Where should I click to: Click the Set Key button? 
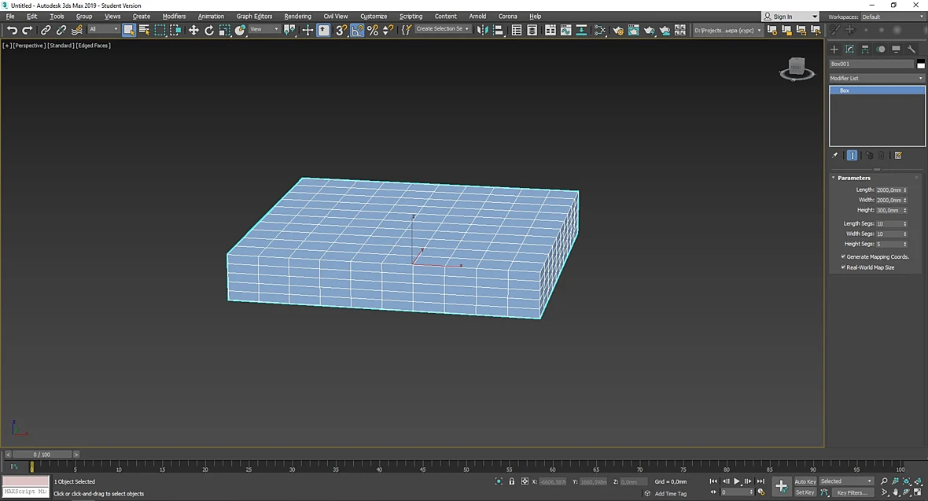pos(805,492)
